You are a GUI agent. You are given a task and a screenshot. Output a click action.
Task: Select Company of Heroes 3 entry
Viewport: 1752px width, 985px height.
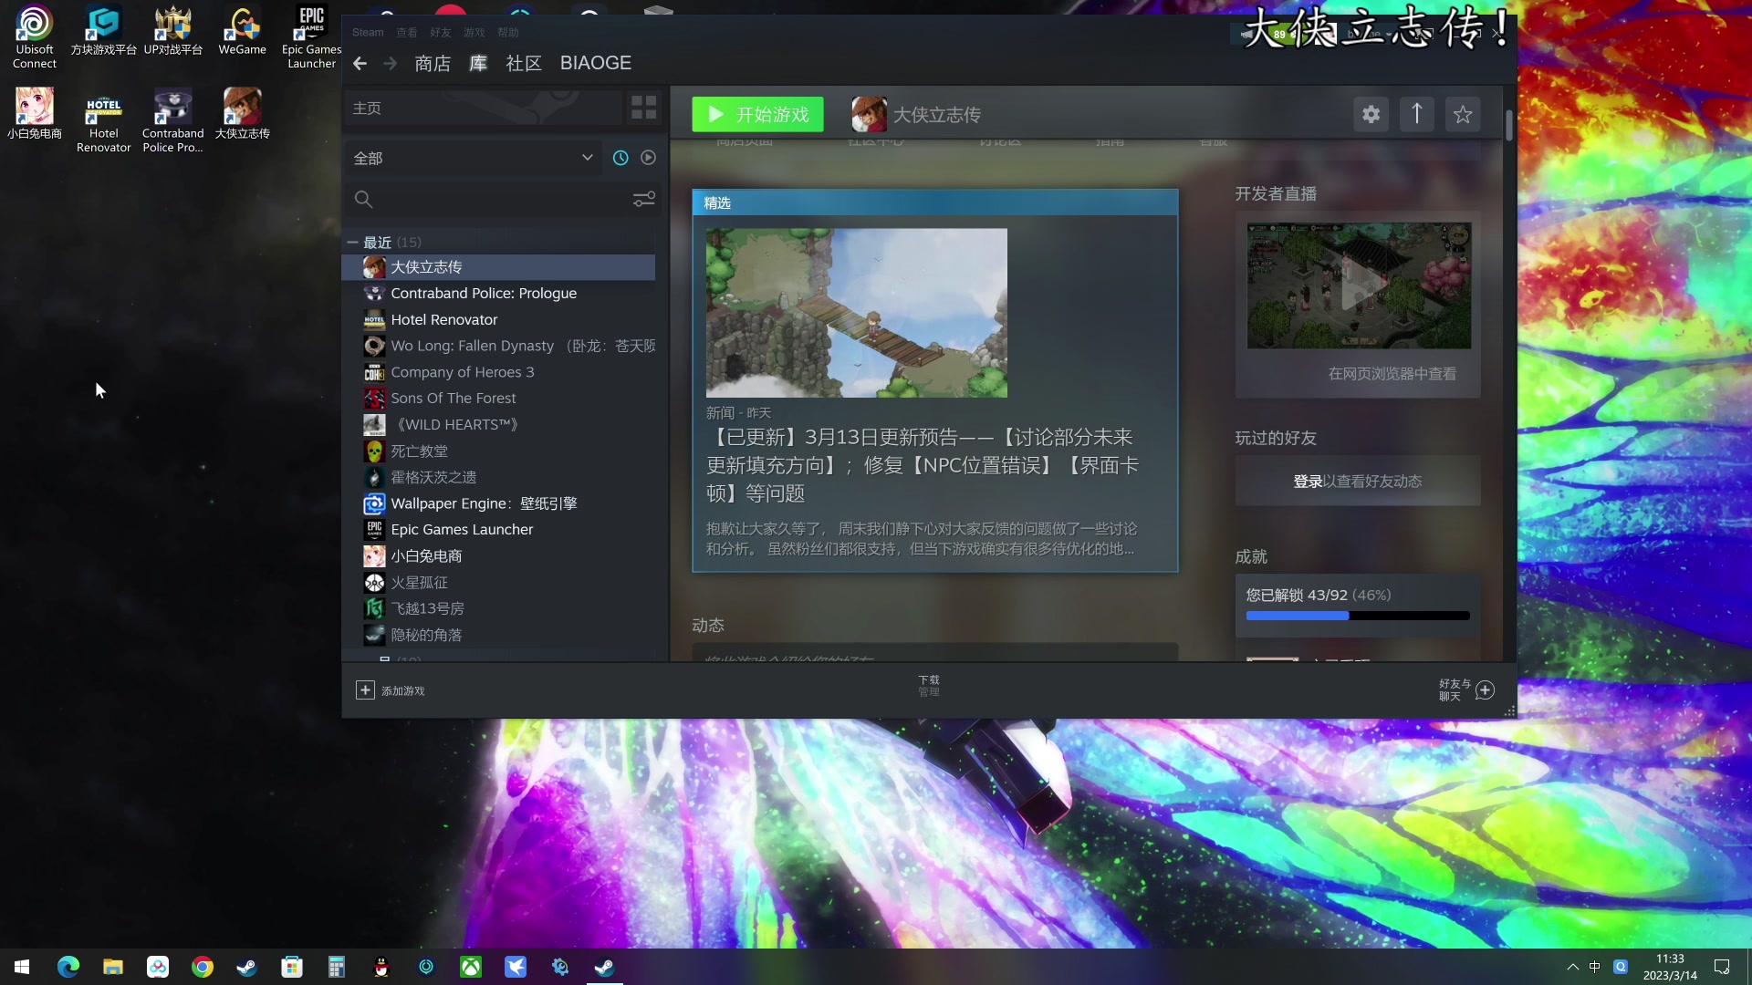click(x=499, y=372)
